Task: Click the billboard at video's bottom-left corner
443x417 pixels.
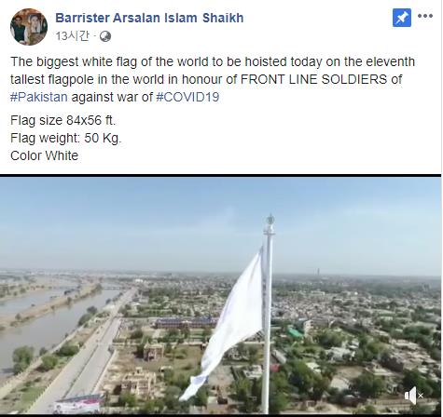Action: tap(78, 403)
